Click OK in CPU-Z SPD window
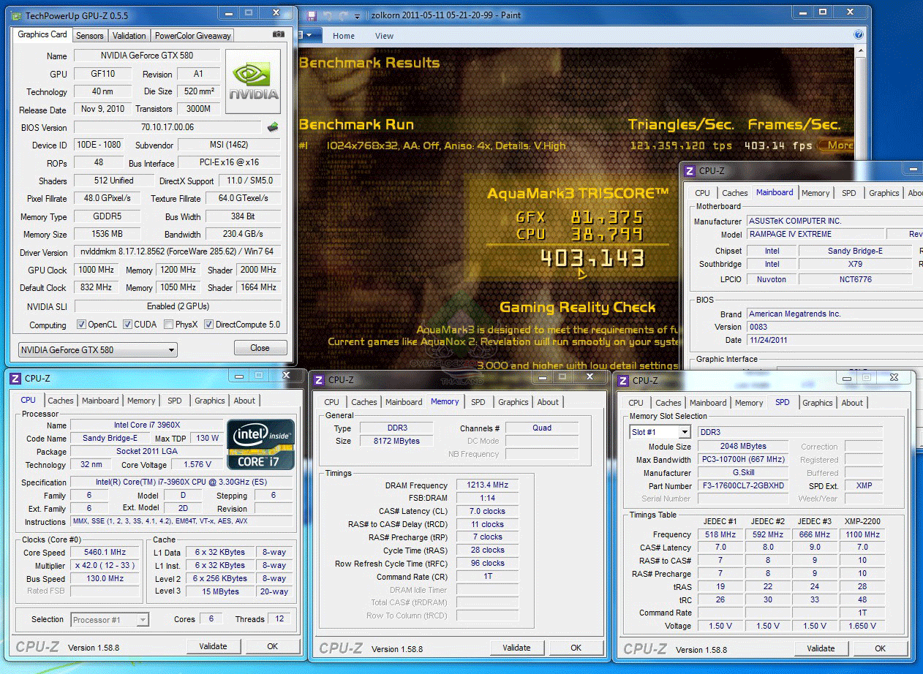Viewport: 923px width, 674px height. pos(881,648)
